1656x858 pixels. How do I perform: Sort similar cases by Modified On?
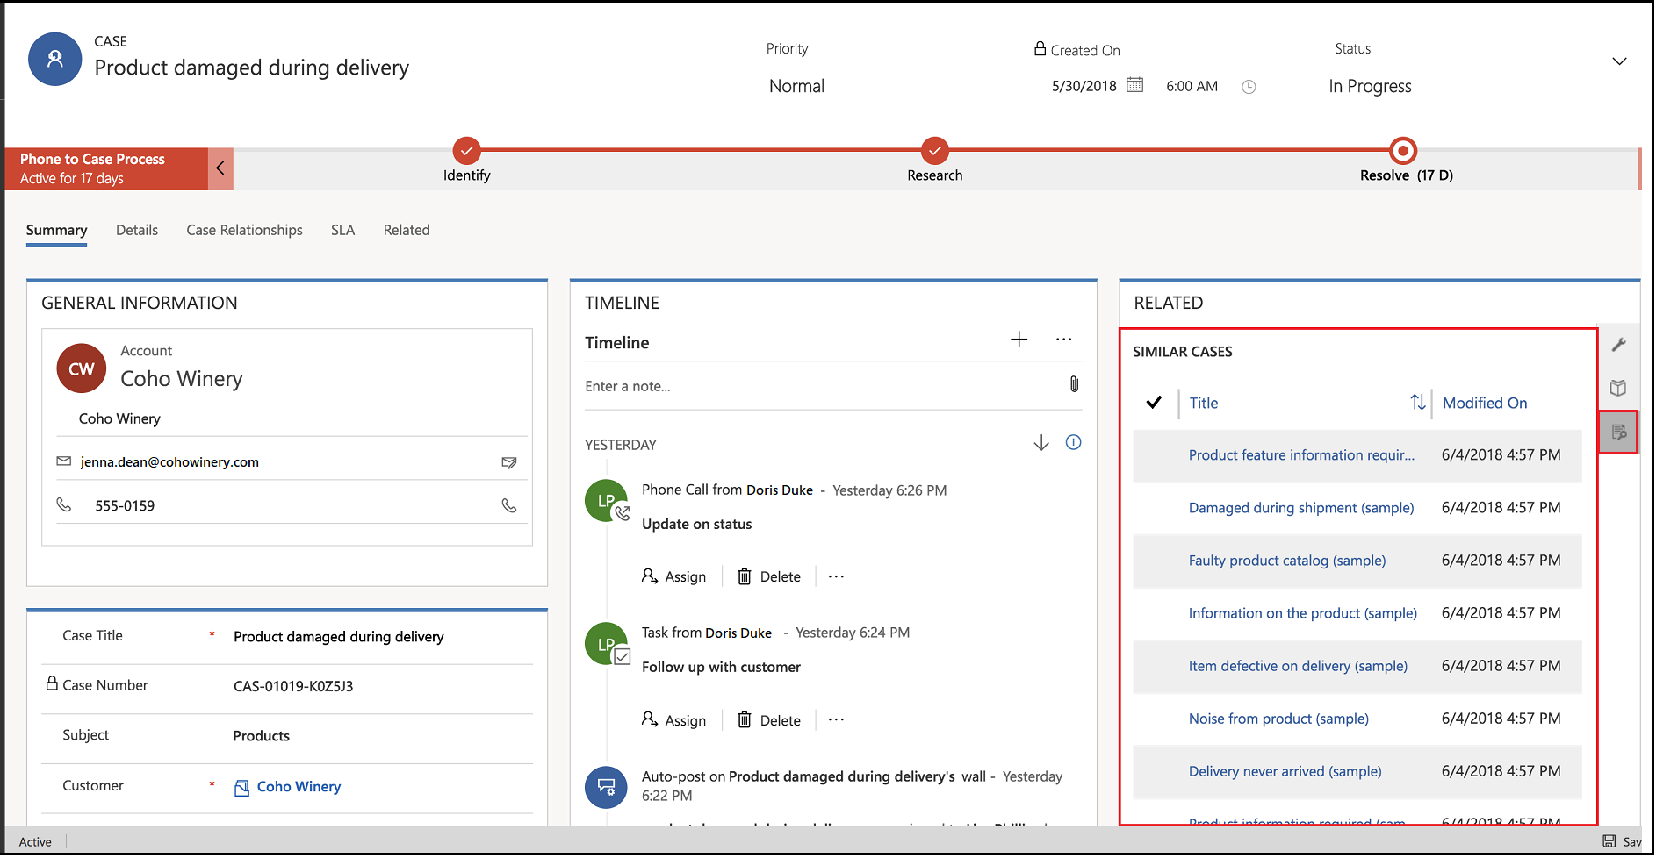[x=1485, y=403]
